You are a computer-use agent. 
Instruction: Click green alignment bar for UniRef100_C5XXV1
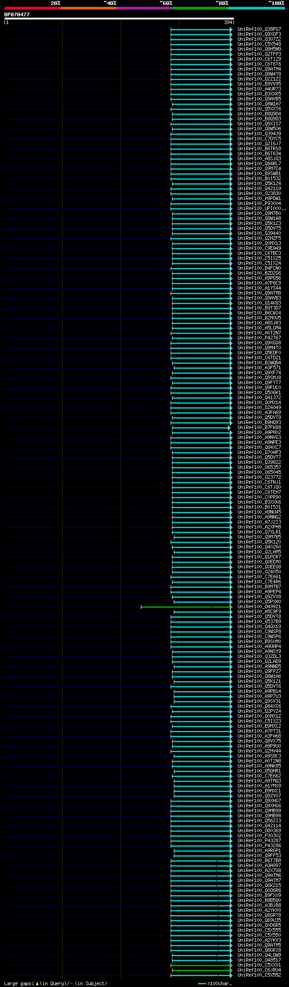point(201,965)
